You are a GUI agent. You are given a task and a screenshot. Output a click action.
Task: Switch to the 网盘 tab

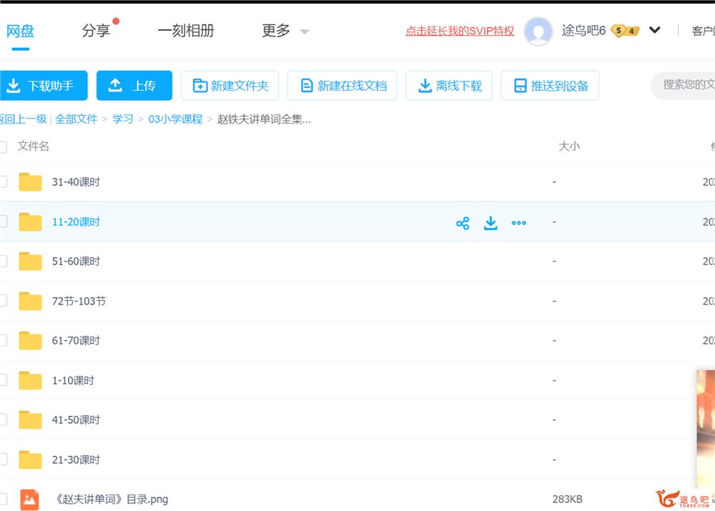(20, 31)
